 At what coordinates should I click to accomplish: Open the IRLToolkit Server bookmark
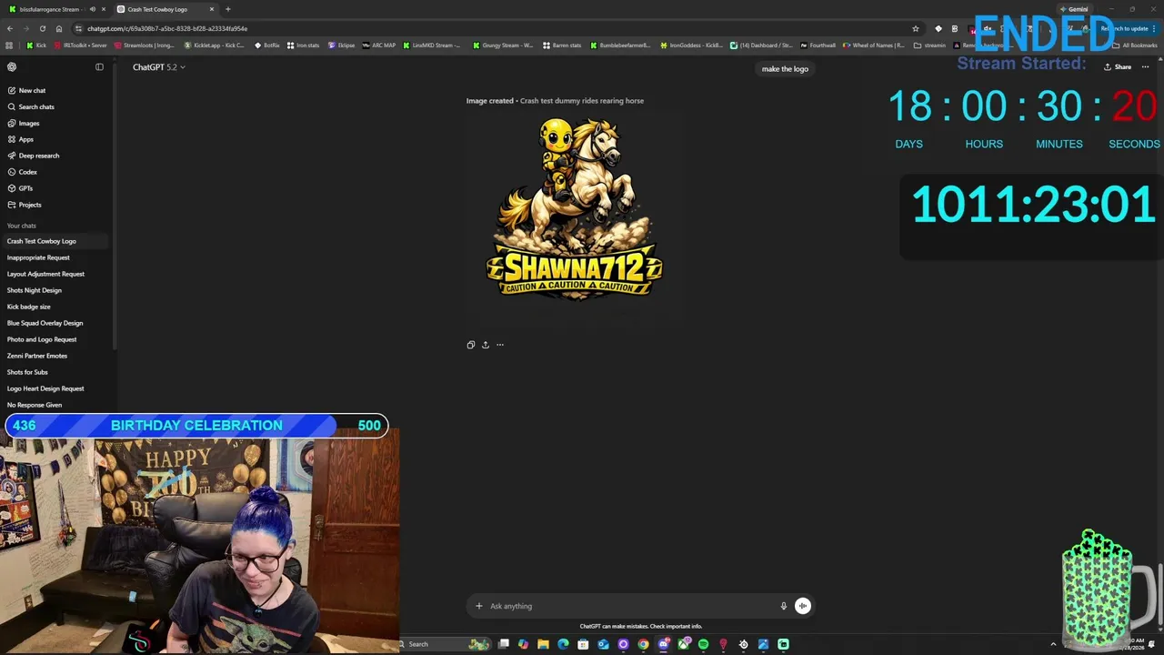80,45
